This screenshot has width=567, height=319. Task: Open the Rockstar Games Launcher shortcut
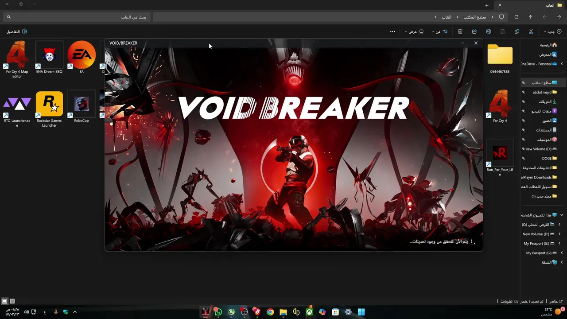(x=49, y=109)
